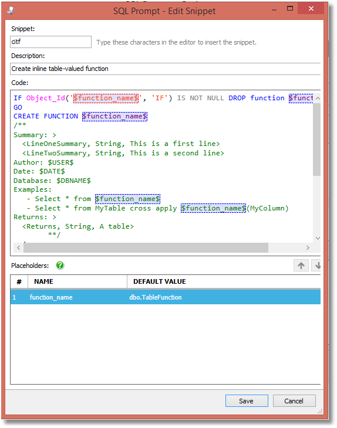Screen dimensions: 337x428
Task: Click the red $function_name$ in Object_Id call
Action: coord(106,98)
